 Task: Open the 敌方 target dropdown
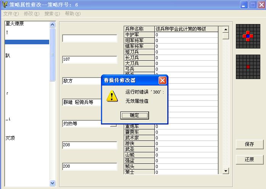pyautogui.click(x=82, y=81)
